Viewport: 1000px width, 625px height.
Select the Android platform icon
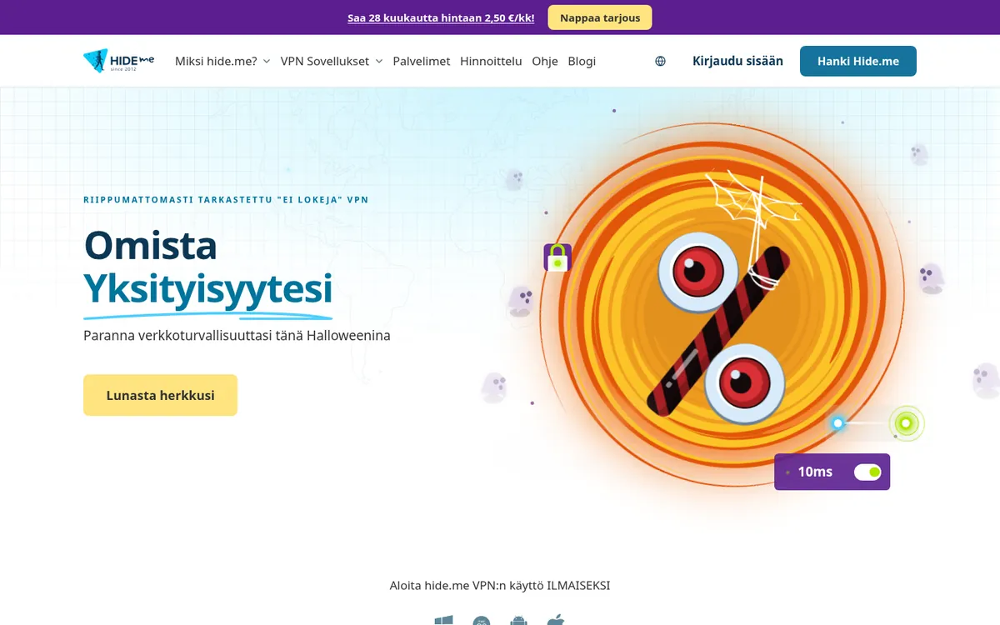pos(518,620)
